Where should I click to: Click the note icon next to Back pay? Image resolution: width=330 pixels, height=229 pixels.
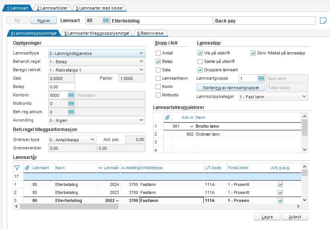323,21
